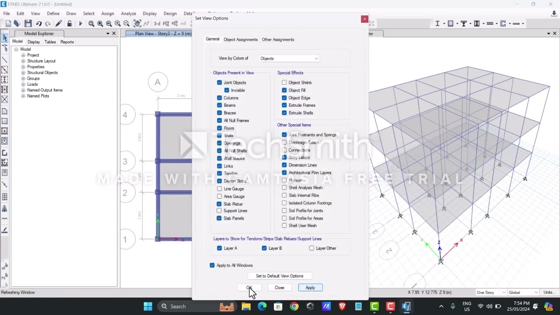Viewport: 560px width, 315px height.
Task: Switch to the Other Assignments tab
Action: pyautogui.click(x=278, y=39)
